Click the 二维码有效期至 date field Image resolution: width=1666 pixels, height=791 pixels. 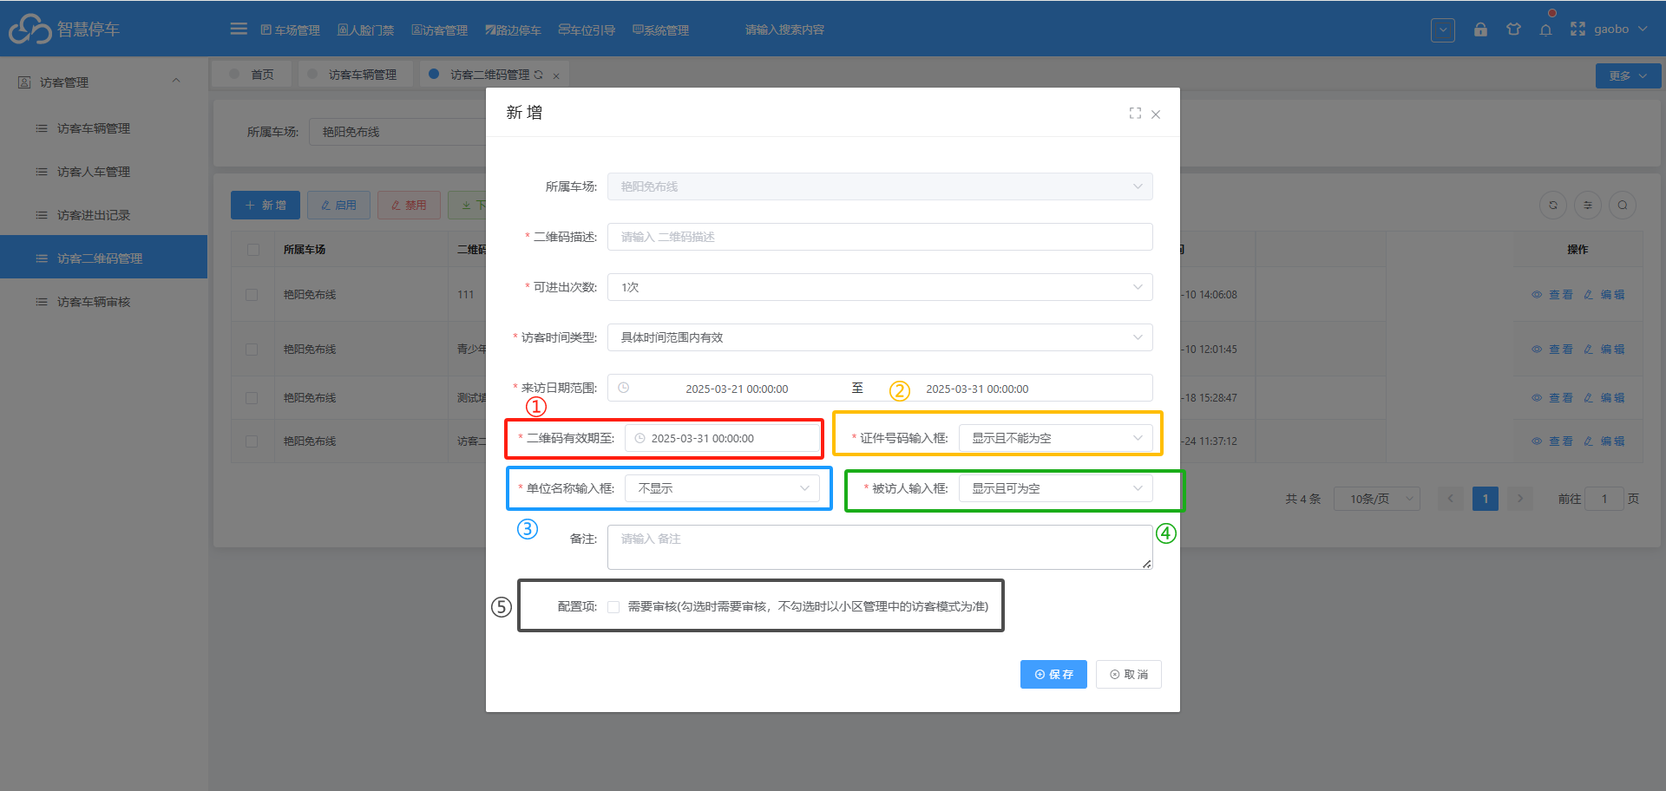coord(722,438)
